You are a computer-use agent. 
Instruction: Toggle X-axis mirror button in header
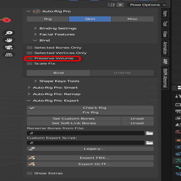pos(120,5)
